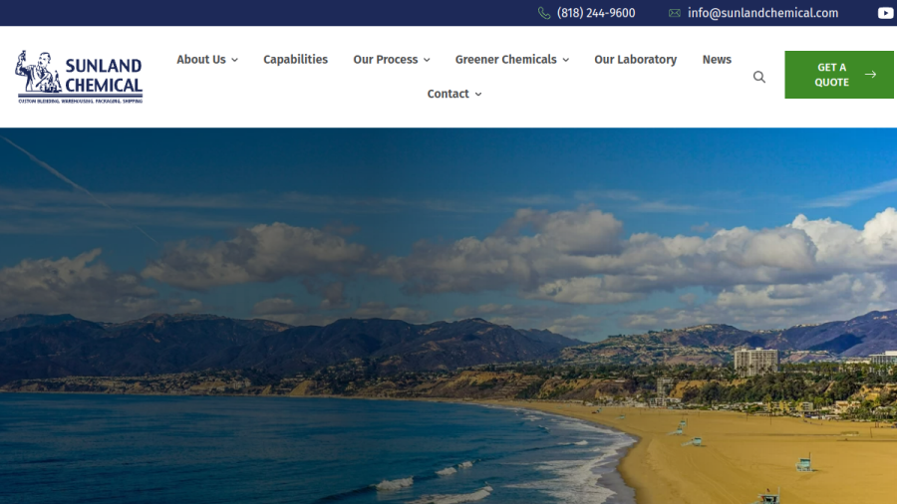
Task: Click the Get A Quote button
Action: [838, 75]
